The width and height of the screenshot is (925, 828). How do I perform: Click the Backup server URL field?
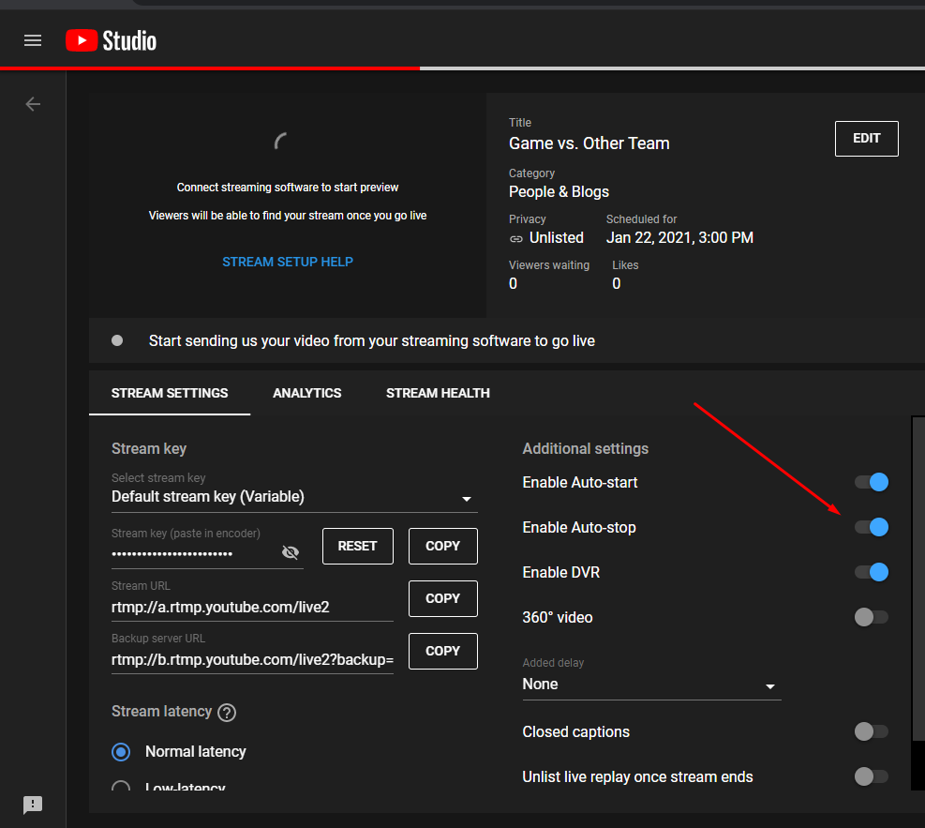252,660
